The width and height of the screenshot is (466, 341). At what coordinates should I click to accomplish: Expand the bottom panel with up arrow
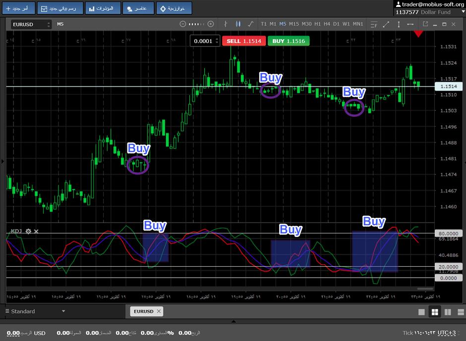tap(233, 321)
